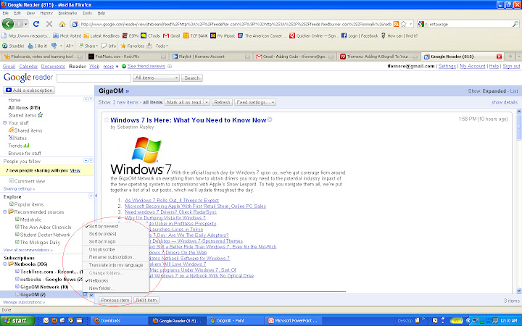Open the History menu
The image size is (522, 326).
pos(46,13)
